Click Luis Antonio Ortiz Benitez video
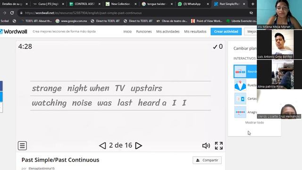The height and width of the screenshot is (170, 302). (x=279, y=44)
